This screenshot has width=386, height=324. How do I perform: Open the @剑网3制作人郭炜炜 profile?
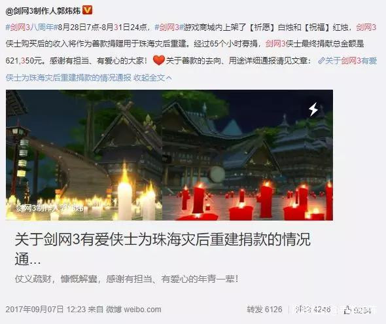tap(43, 11)
